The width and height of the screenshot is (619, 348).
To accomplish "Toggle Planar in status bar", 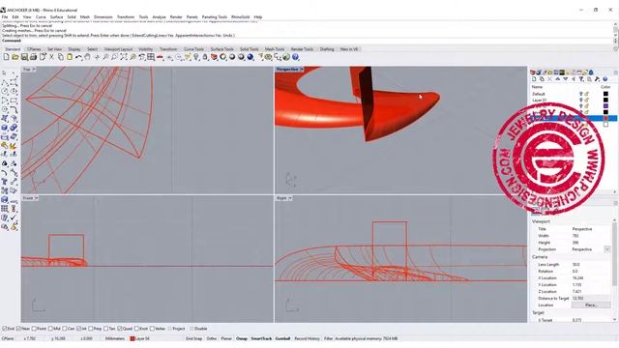I will pyautogui.click(x=226, y=338).
